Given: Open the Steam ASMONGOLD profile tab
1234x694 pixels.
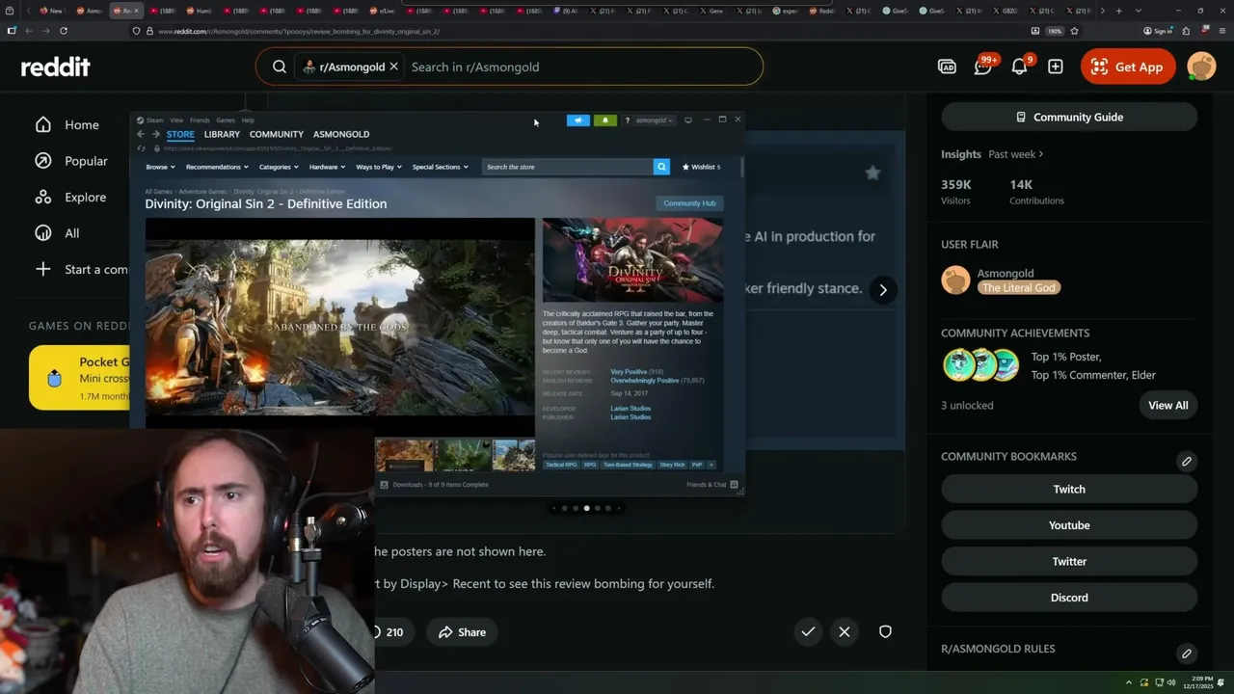Looking at the screenshot, I should [341, 134].
